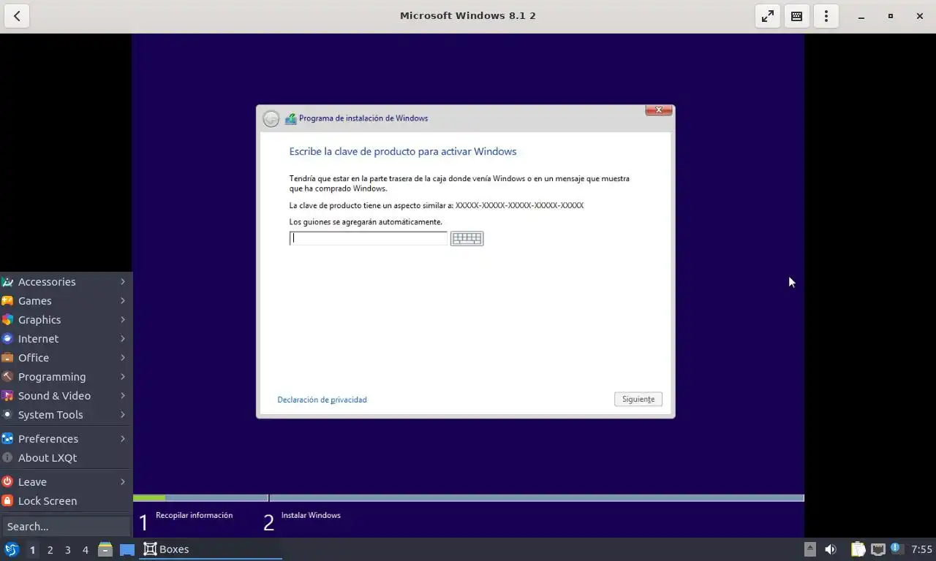Open the Leave submenu

[66, 482]
